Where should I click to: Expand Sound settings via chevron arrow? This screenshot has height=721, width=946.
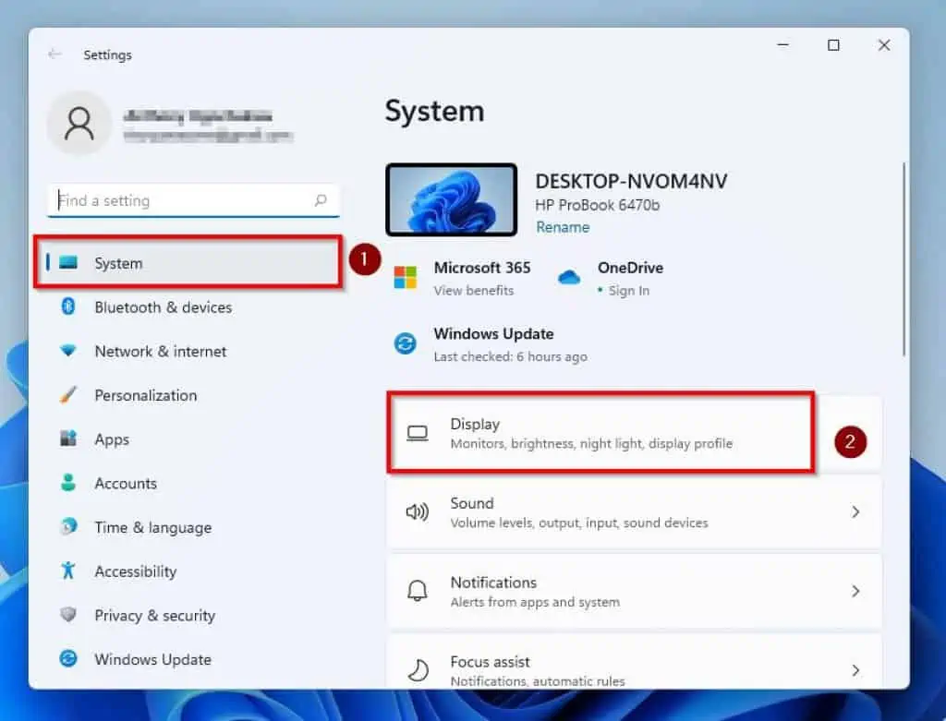(x=855, y=511)
